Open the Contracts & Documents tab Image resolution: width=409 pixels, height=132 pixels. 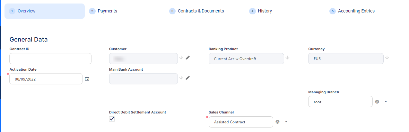(x=201, y=11)
